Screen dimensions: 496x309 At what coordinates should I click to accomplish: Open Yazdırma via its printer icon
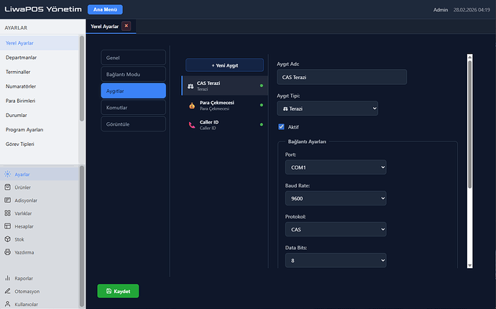[x=8, y=252]
